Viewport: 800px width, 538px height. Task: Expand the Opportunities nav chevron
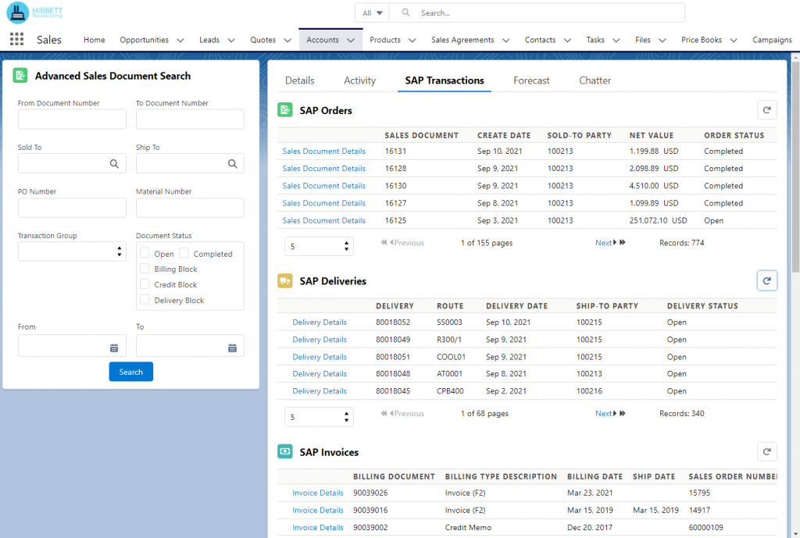[x=180, y=41]
